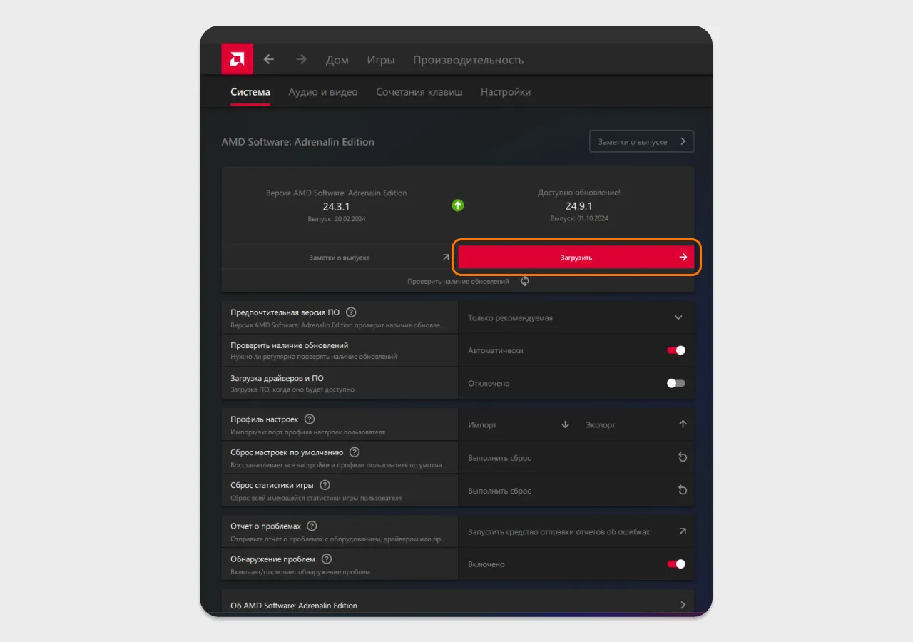Go forward with the right arrow

[301, 60]
